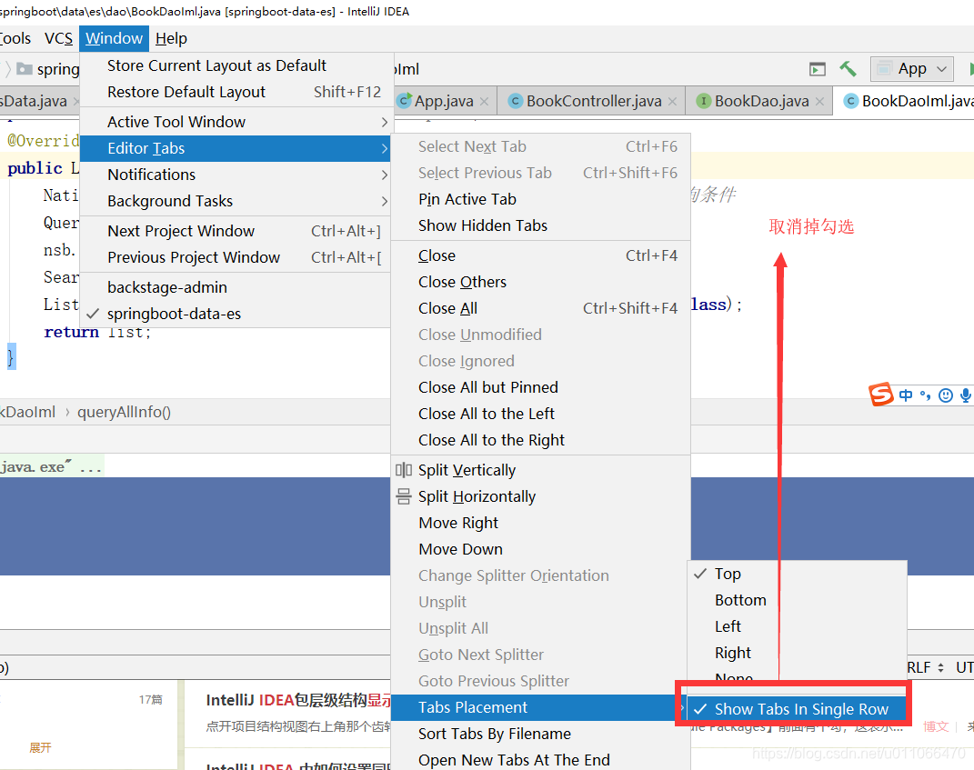Select Previous Project Window
The width and height of the screenshot is (974, 770).
236,257
